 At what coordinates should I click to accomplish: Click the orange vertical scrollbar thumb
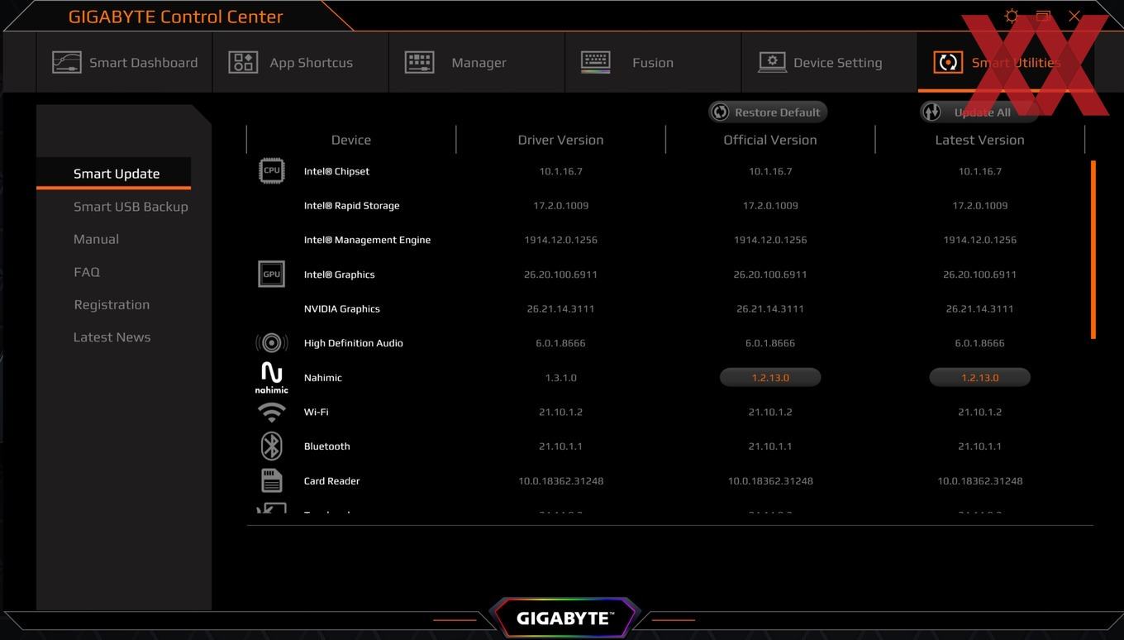click(x=1093, y=250)
